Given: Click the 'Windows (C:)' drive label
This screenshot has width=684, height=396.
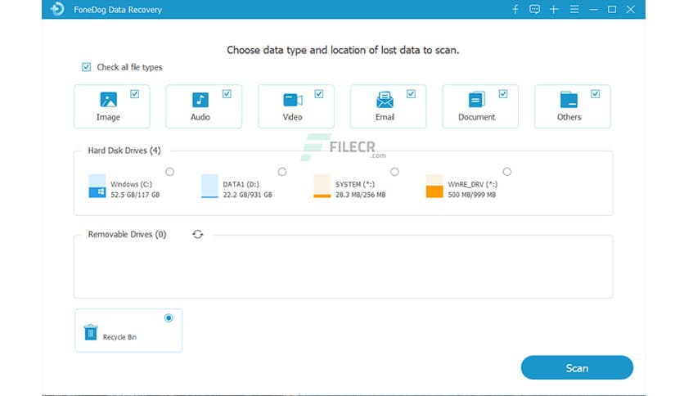Looking at the screenshot, I should (131, 184).
